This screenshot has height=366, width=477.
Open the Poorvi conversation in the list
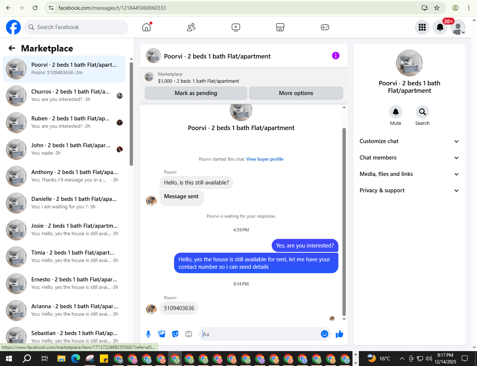pos(64,69)
